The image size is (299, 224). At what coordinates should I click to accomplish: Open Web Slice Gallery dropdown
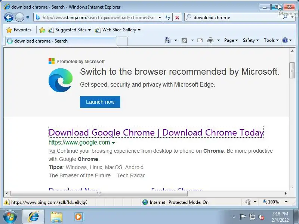coord(118,30)
